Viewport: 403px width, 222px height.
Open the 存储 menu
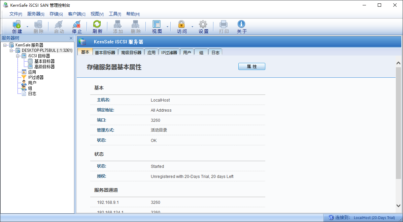point(56,14)
